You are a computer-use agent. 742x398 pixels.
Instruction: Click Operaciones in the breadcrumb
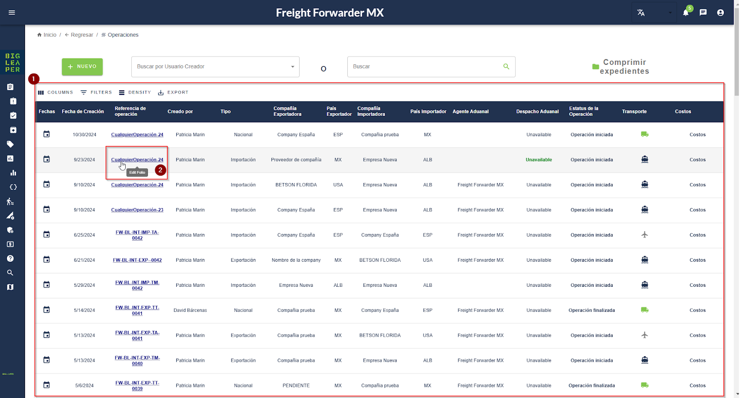[120, 35]
